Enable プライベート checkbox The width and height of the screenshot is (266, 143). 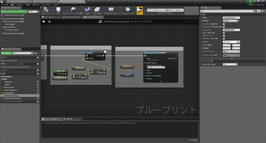tap(224, 36)
